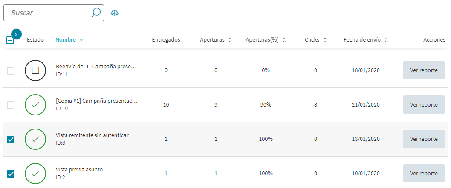Uncheck Vista remitente sin autenticar checkbox
Viewport: 451px width, 188px height.
click(x=11, y=139)
